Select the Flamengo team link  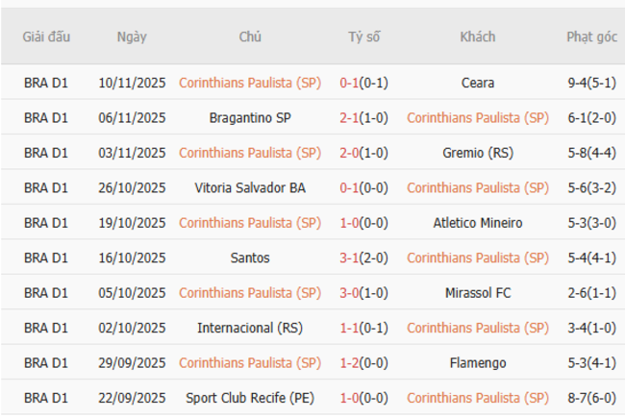pyautogui.click(x=477, y=362)
